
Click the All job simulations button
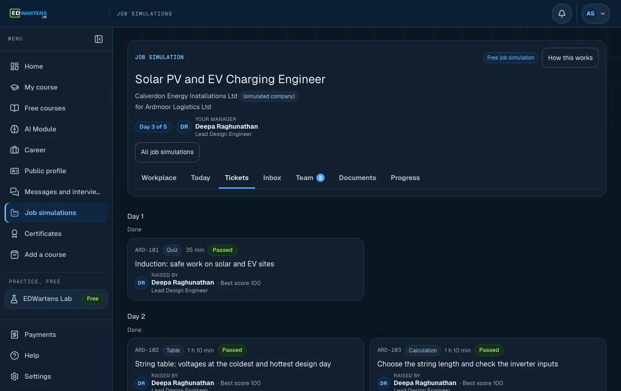tap(167, 152)
